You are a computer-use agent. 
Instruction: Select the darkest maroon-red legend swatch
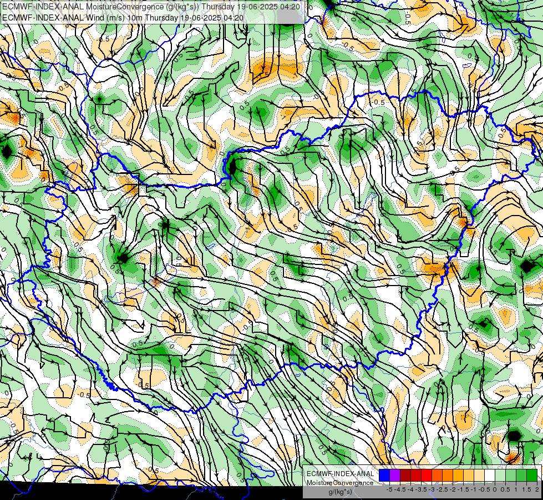coord(405,476)
